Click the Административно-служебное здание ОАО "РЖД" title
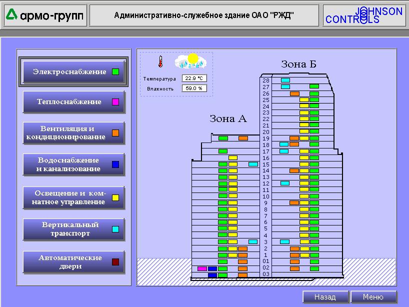409x307 pixels. pos(204,15)
